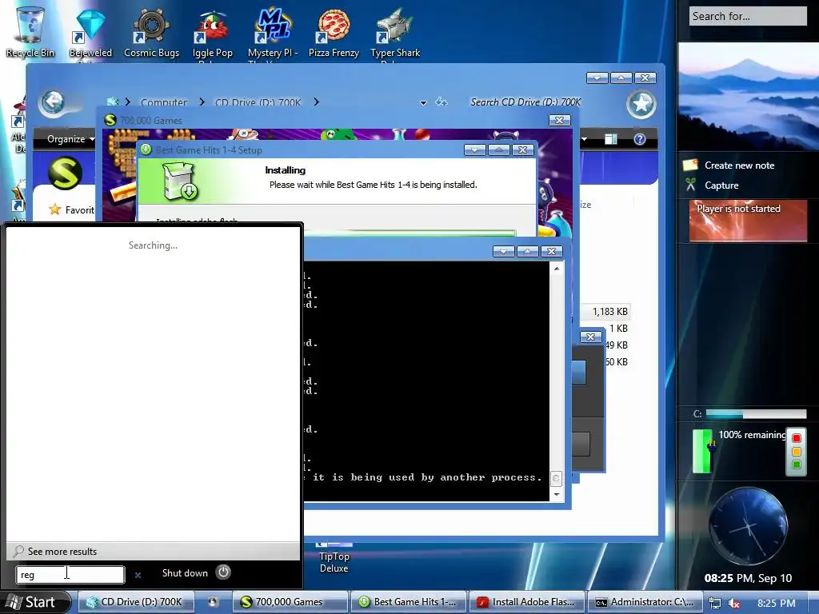This screenshot has height=614, width=819.
Task: Switch to Best Game Hits taskbar button
Action: tap(409, 602)
